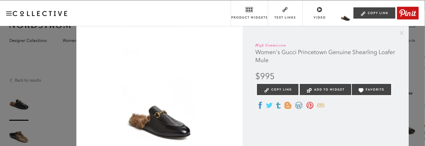Favorite this product with the heart button
This screenshot has width=425, height=146.
click(371, 90)
